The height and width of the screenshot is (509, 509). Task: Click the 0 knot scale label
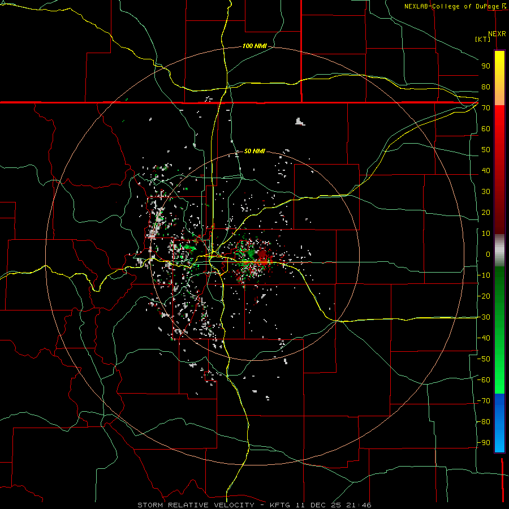tap(488, 255)
